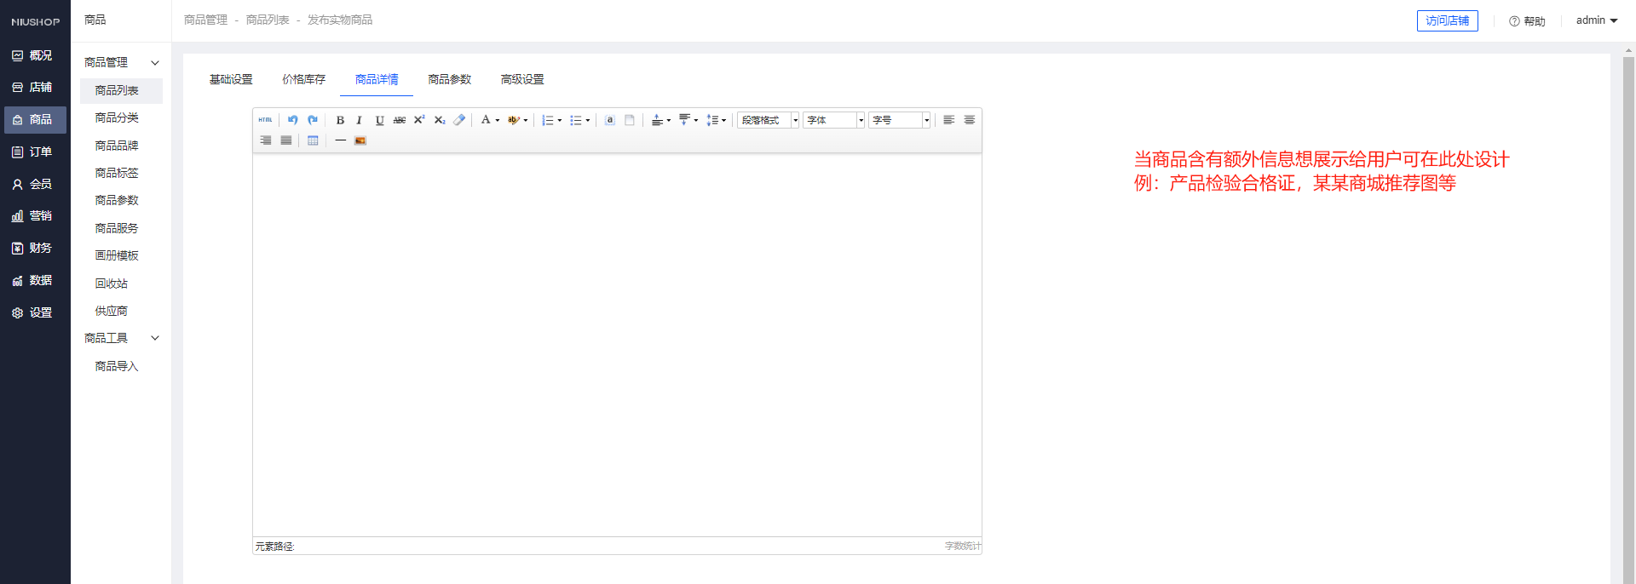The width and height of the screenshot is (1636, 584).
Task: Click the ordered list icon
Action: [x=547, y=120]
